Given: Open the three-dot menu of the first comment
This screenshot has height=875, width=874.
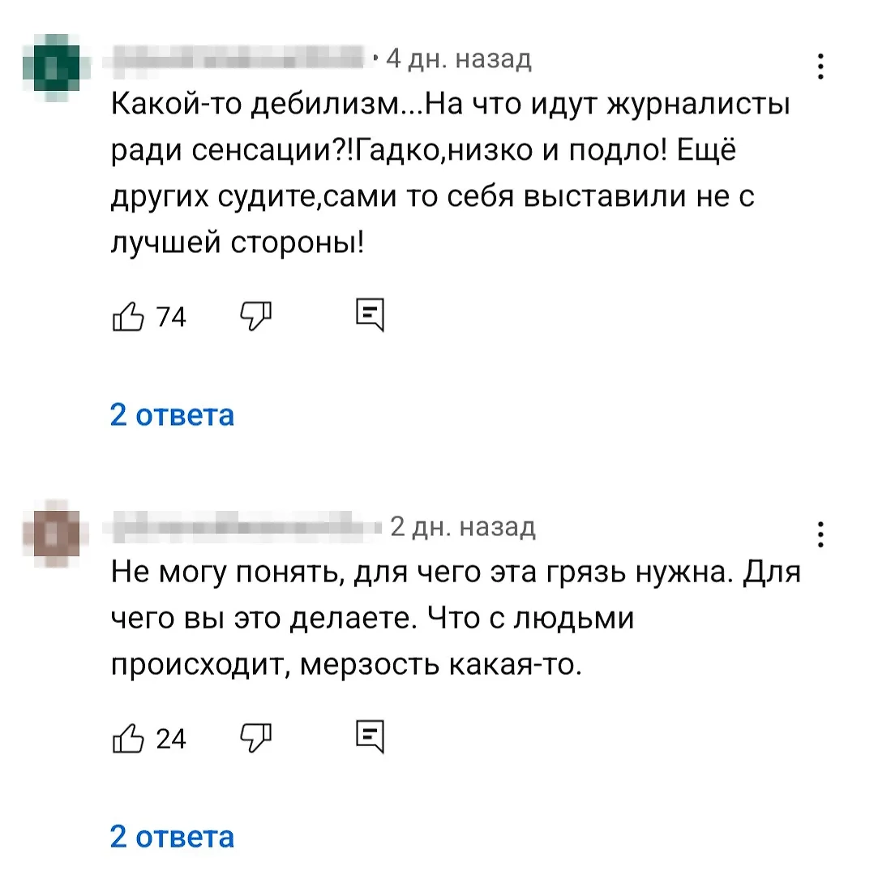Looking at the screenshot, I should coord(820,65).
